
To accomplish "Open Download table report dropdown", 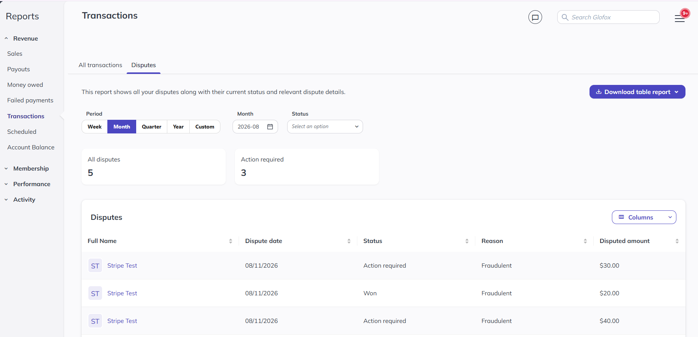I will (637, 92).
